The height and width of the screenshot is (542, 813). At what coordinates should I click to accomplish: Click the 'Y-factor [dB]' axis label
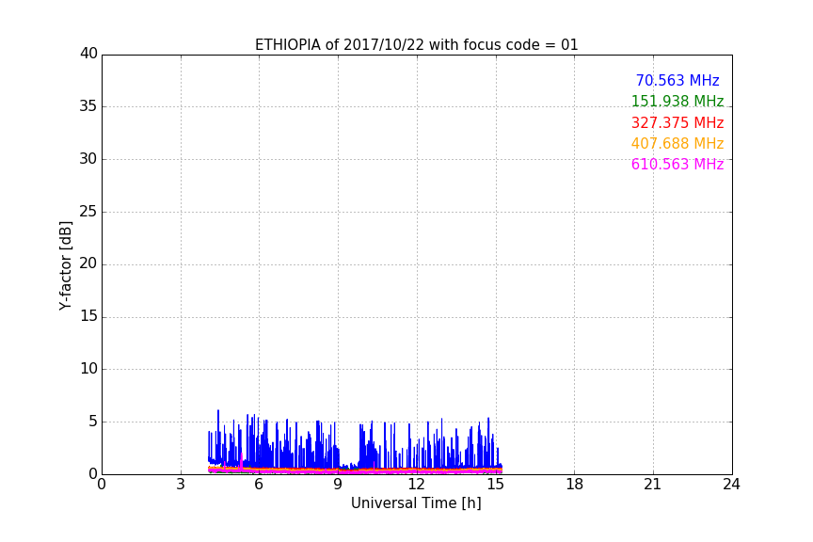66,265
